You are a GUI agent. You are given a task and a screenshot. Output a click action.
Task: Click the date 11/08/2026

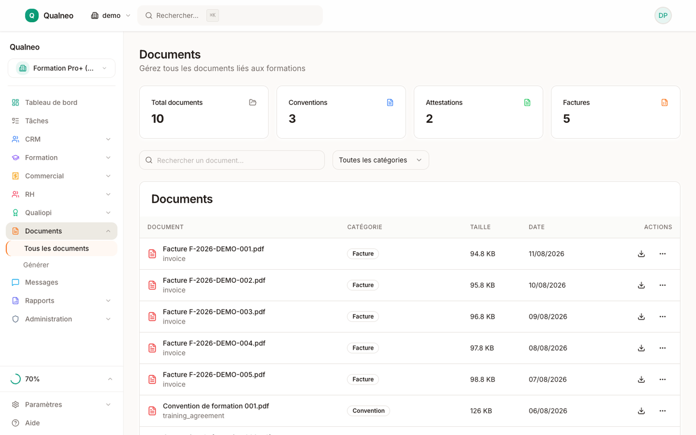tap(546, 254)
